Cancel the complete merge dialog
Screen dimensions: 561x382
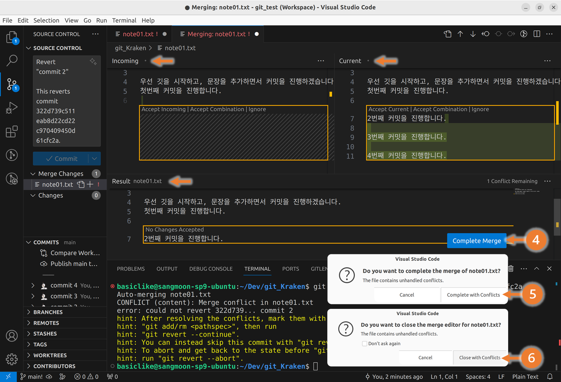click(x=407, y=295)
